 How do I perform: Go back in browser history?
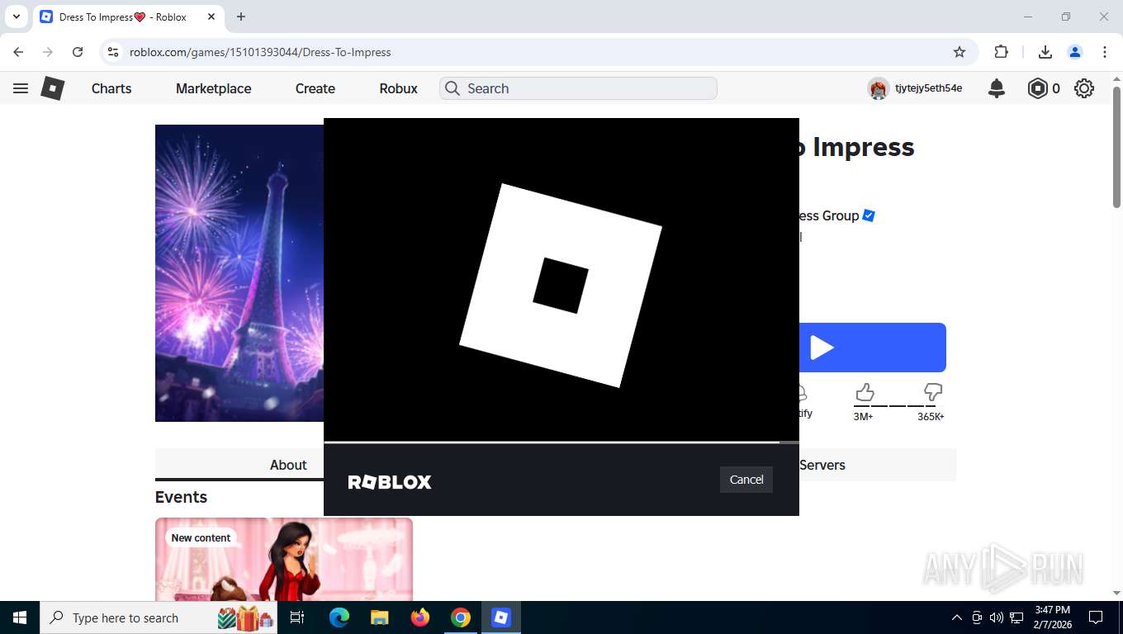pos(18,52)
